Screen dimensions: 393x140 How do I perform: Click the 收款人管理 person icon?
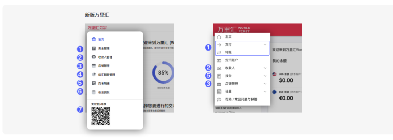pyautogui.click(x=94, y=57)
